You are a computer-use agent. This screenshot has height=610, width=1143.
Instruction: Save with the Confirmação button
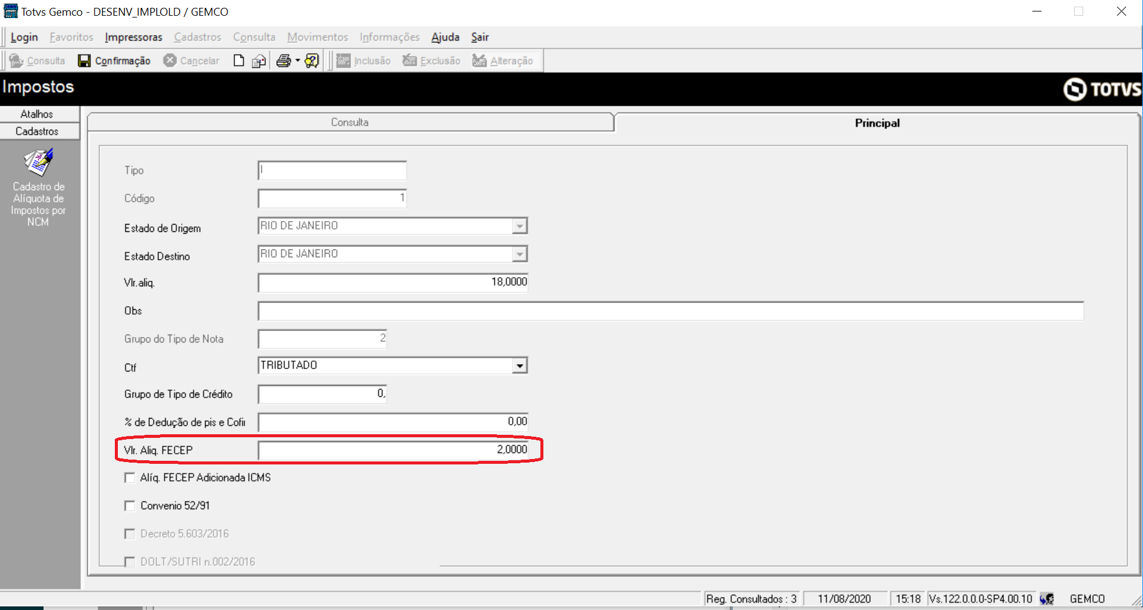(114, 60)
